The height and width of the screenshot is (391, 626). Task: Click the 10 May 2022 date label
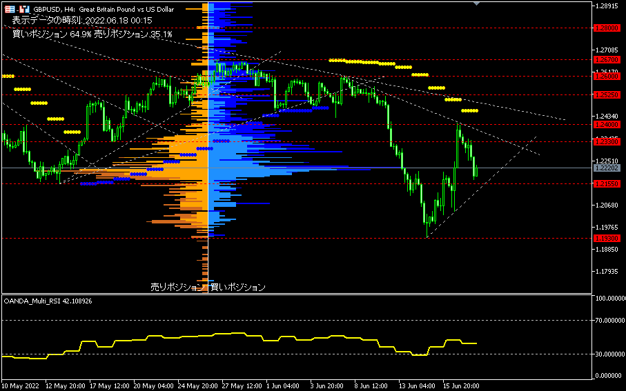(21, 386)
